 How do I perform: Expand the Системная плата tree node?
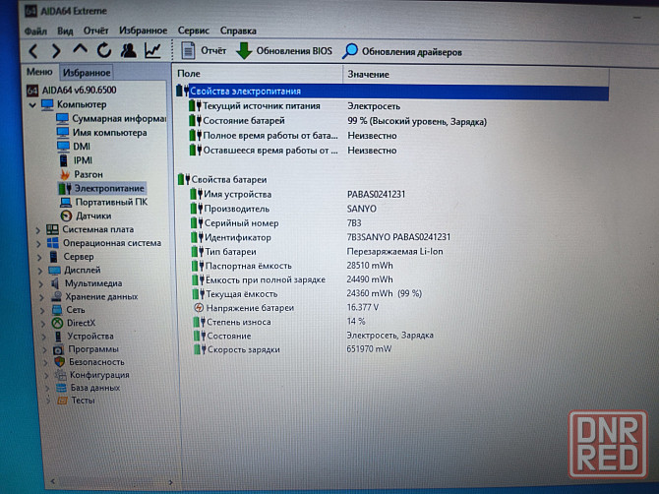coord(39,229)
